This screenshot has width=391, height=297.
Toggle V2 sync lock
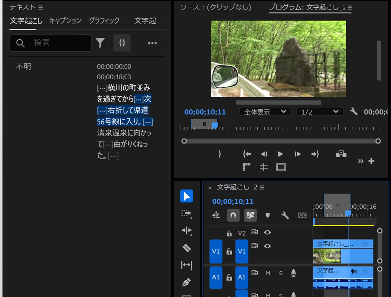tap(254, 232)
